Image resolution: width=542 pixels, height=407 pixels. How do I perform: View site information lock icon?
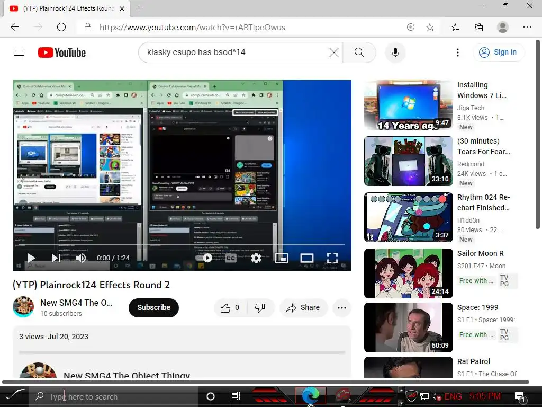[x=88, y=28]
